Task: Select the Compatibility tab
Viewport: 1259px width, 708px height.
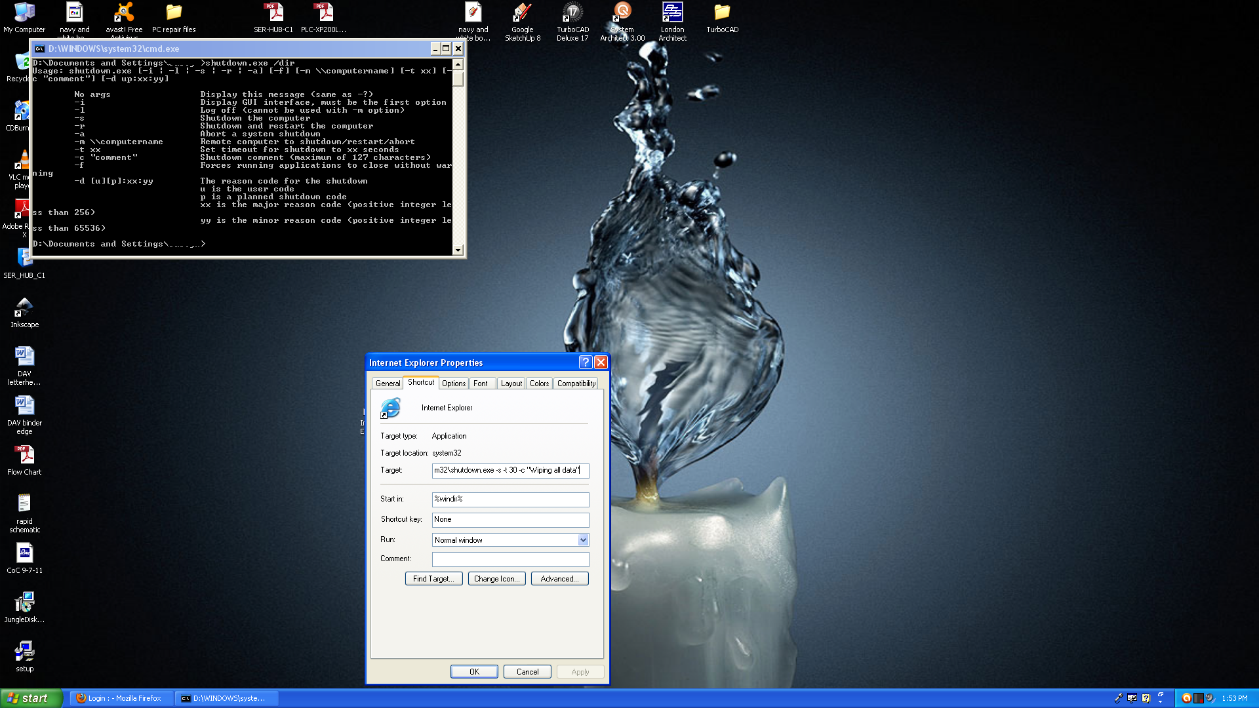Action: pyautogui.click(x=576, y=383)
